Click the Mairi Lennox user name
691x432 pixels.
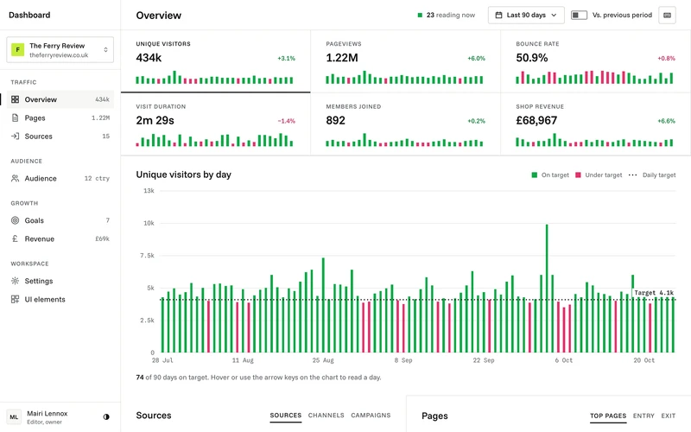point(48,414)
